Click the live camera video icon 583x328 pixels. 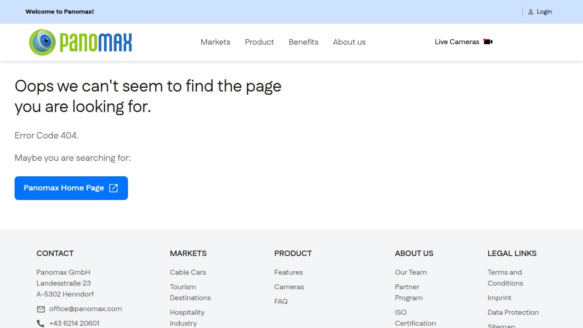click(x=488, y=41)
